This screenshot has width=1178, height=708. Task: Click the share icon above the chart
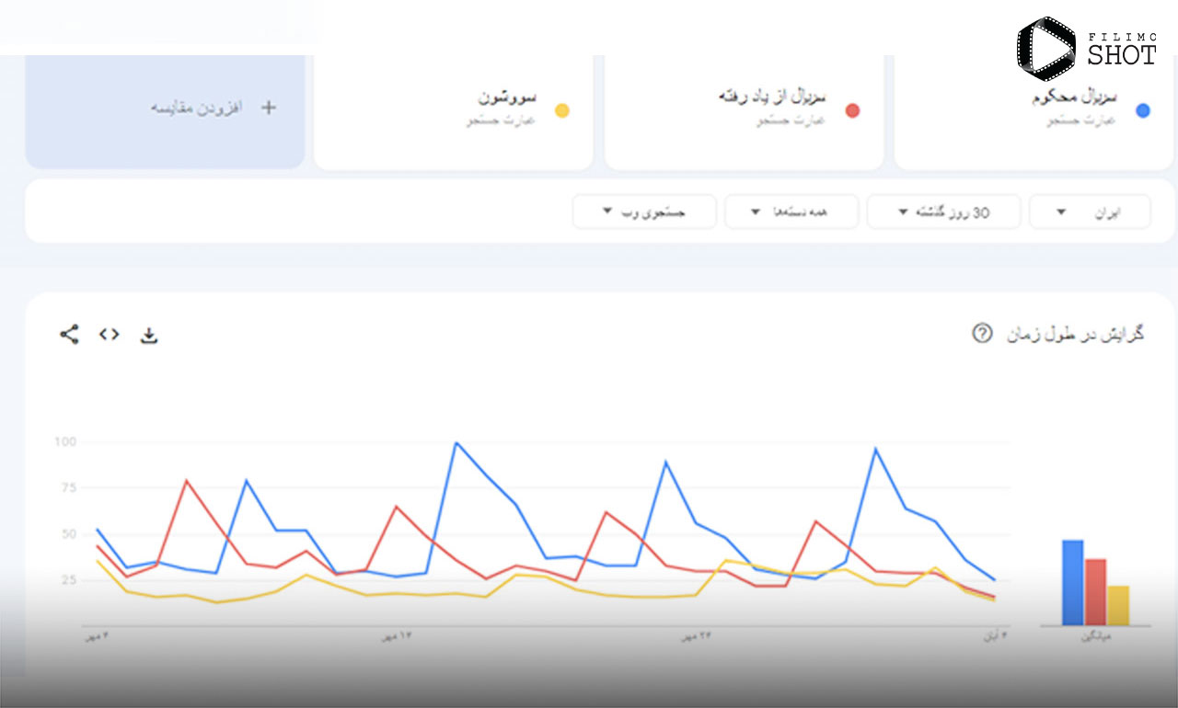coord(69,334)
